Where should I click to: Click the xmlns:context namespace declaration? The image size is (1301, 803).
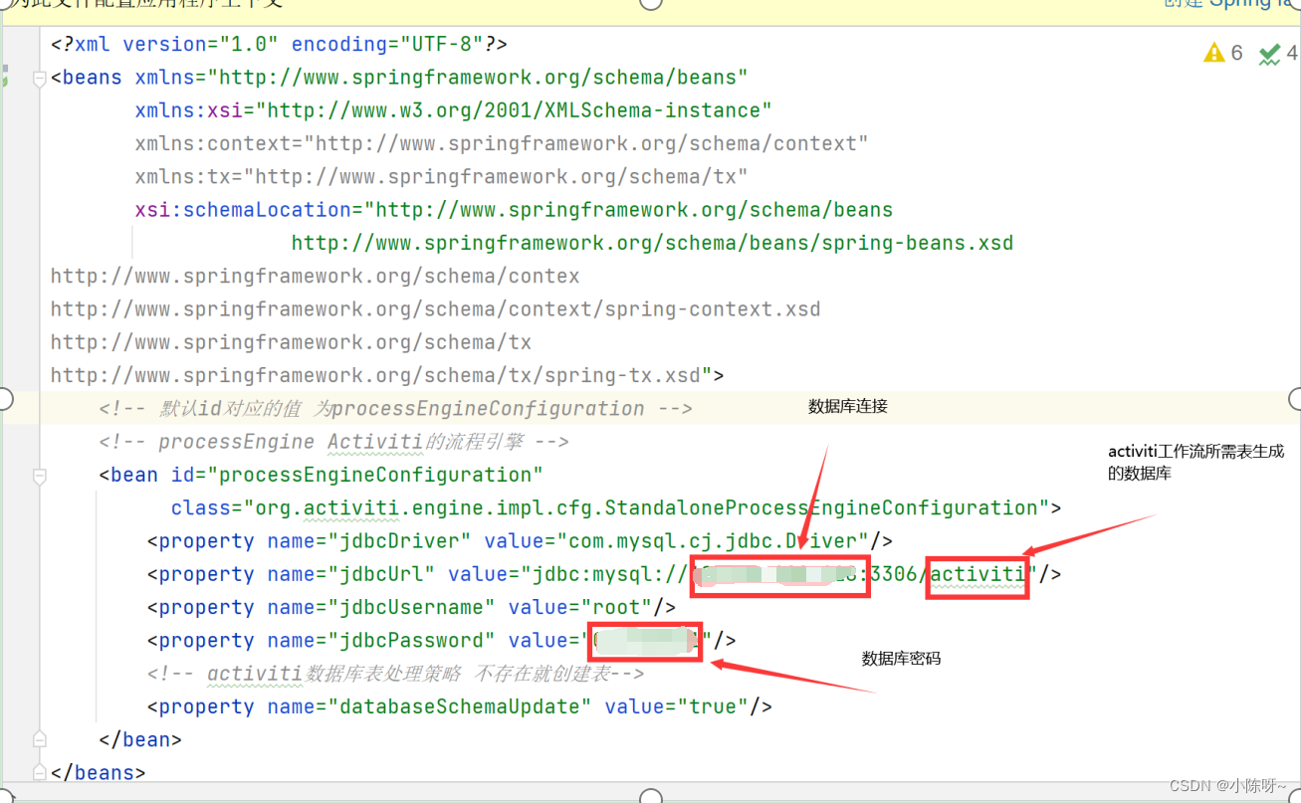(x=502, y=143)
